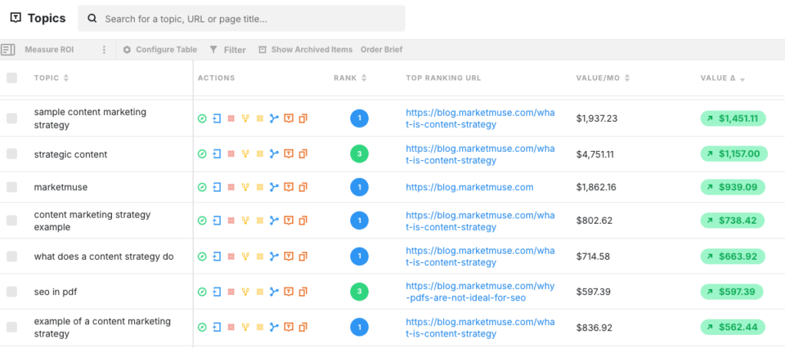Click the Configure Table gear icon
This screenshot has width=785, height=348.
[x=126, y=50]
